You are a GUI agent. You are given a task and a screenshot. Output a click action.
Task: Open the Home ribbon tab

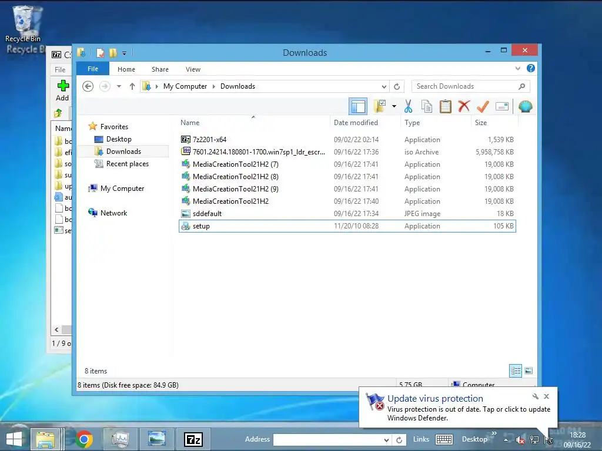126,69
